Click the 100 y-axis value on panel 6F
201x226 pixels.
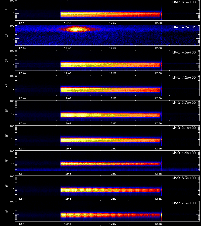pyautogui.click(x=12, y=126)
